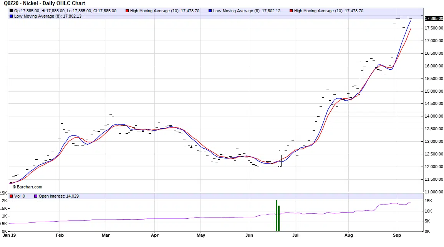Click the 11,000.00 price axis label

tap(434, 192)
